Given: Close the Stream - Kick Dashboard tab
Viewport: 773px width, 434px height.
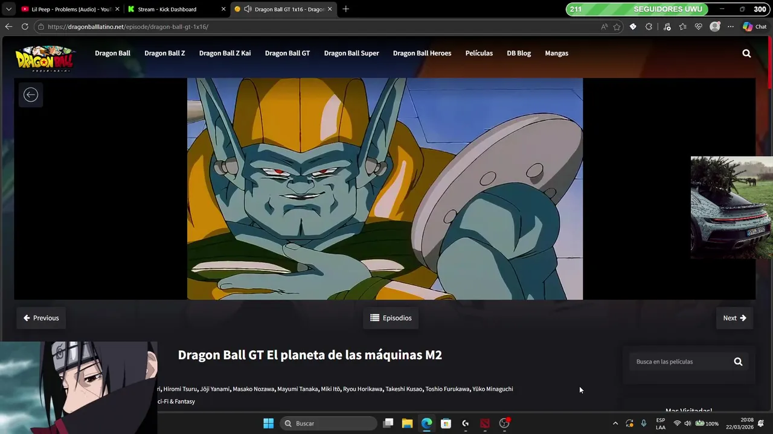Looking at the screenshot, I should (223, 9).
